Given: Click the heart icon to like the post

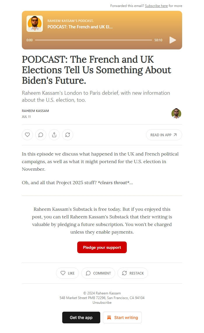Looking at the screenshot, I should (x=27, y=135).
